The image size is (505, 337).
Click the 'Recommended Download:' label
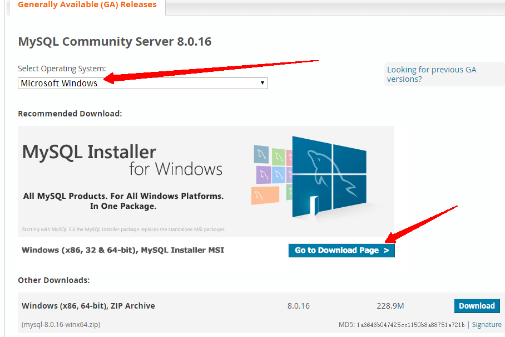click(x=70, y=114)
